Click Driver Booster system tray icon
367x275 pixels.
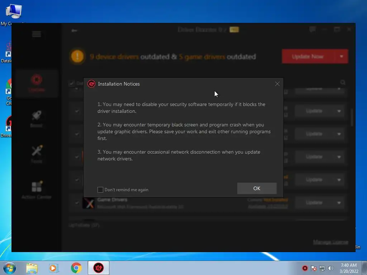[305, 268]
